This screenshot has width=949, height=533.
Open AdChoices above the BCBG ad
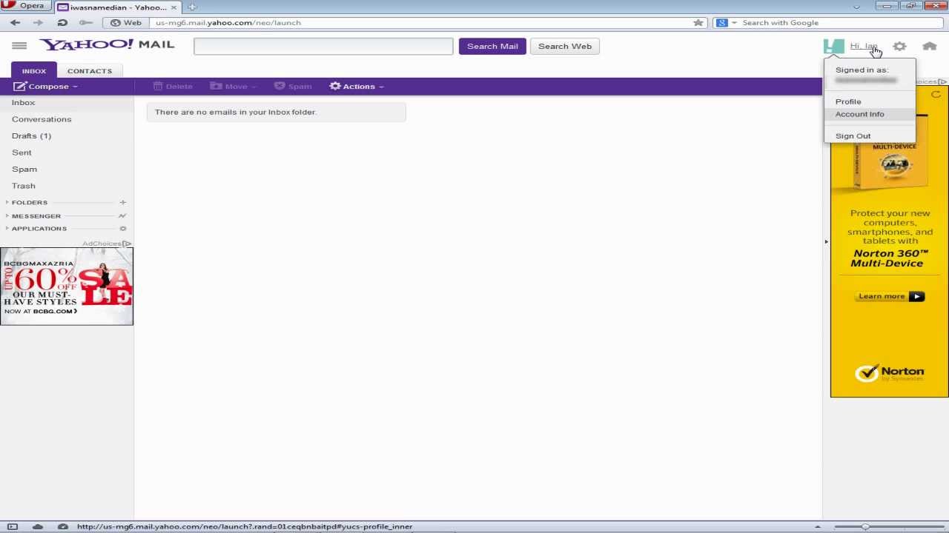pos(107,244)
